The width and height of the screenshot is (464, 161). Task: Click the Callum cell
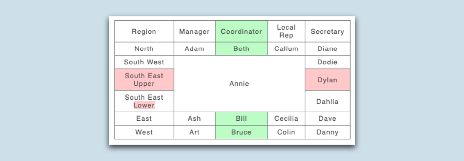point(286,49)
